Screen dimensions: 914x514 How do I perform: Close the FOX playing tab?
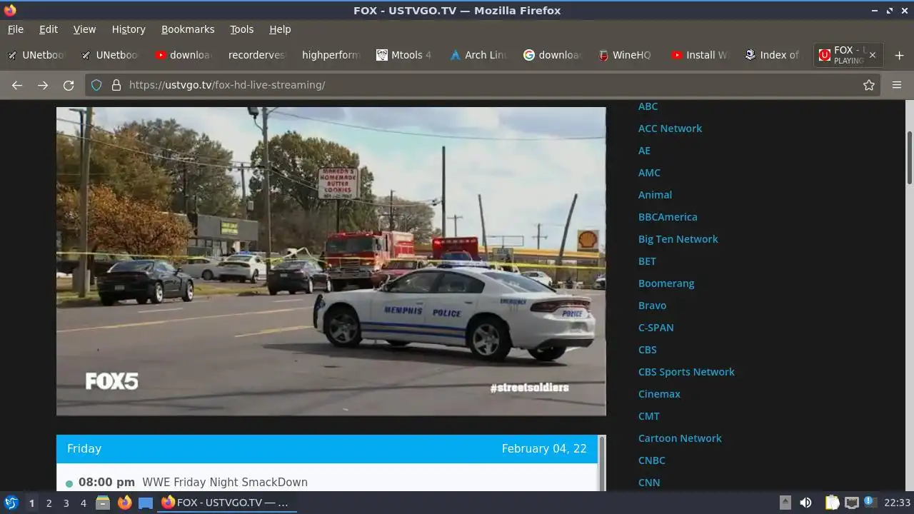point(872,55)
